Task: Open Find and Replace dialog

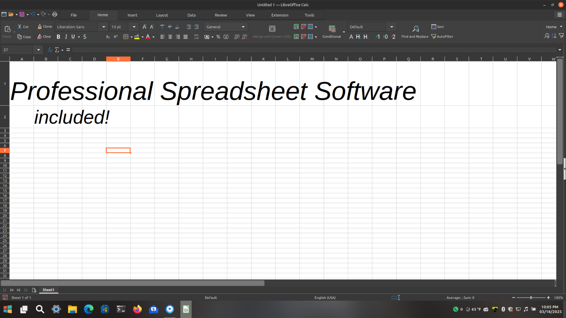Action: point(415,31)
